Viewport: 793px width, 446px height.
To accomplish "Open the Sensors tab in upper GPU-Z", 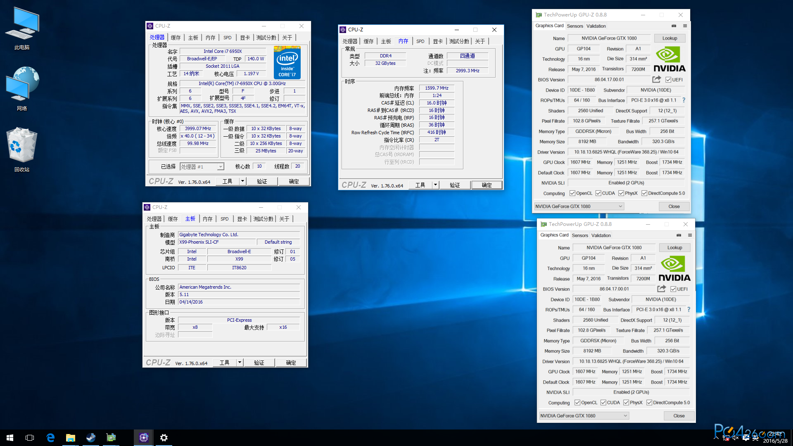I will [575, 26].
